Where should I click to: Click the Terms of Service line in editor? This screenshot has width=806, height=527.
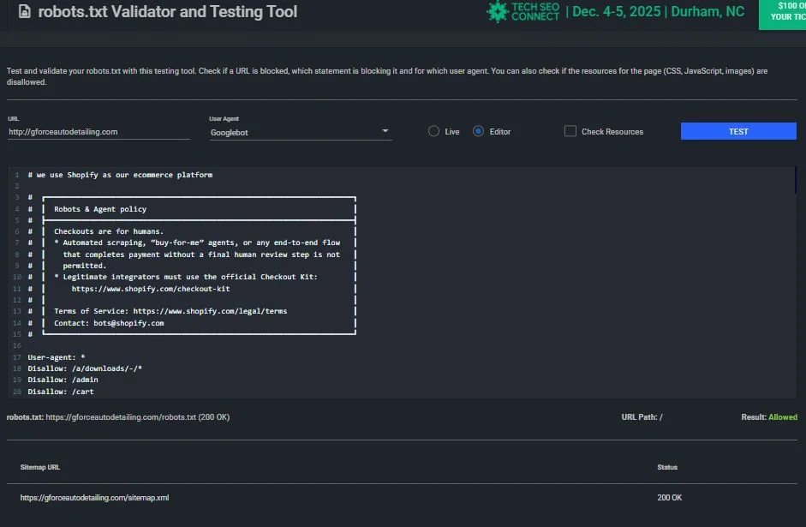point(170,311)
